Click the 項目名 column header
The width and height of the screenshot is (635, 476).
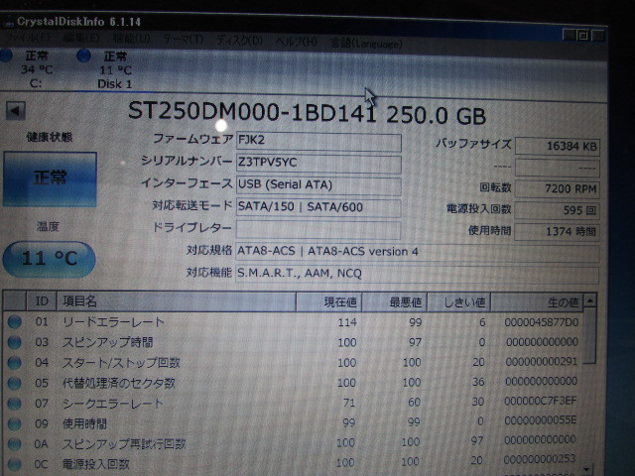point(177,301)
